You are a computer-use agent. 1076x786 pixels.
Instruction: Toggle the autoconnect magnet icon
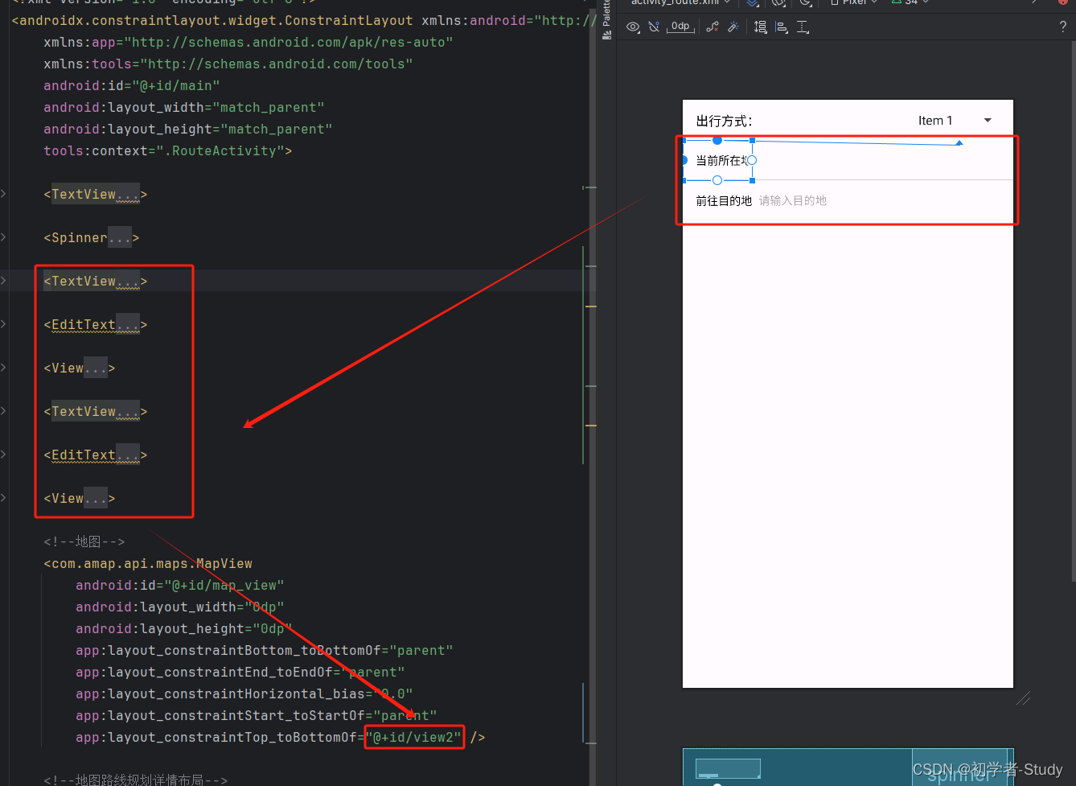click(654, 27)
